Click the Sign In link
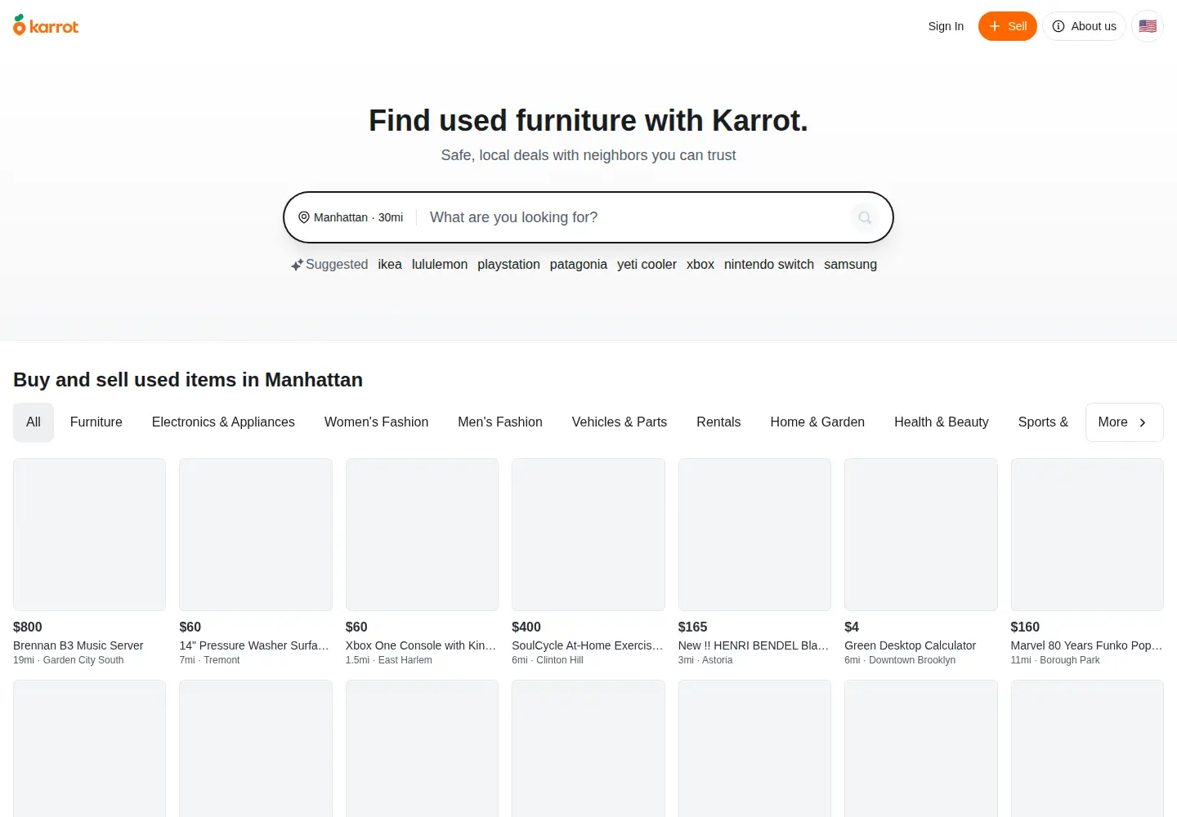The width and height of the screenshot is (1177, 817). click(946, 26)
